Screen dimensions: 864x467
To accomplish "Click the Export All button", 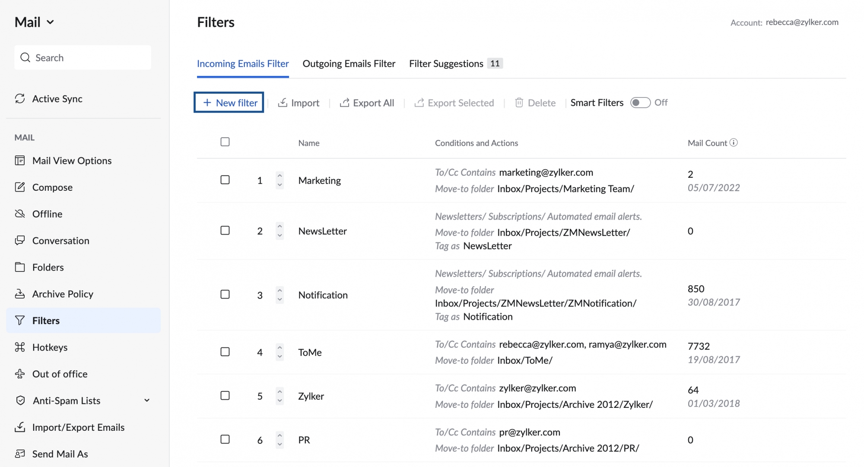I will pyautogui.click(x=367, y=102).
